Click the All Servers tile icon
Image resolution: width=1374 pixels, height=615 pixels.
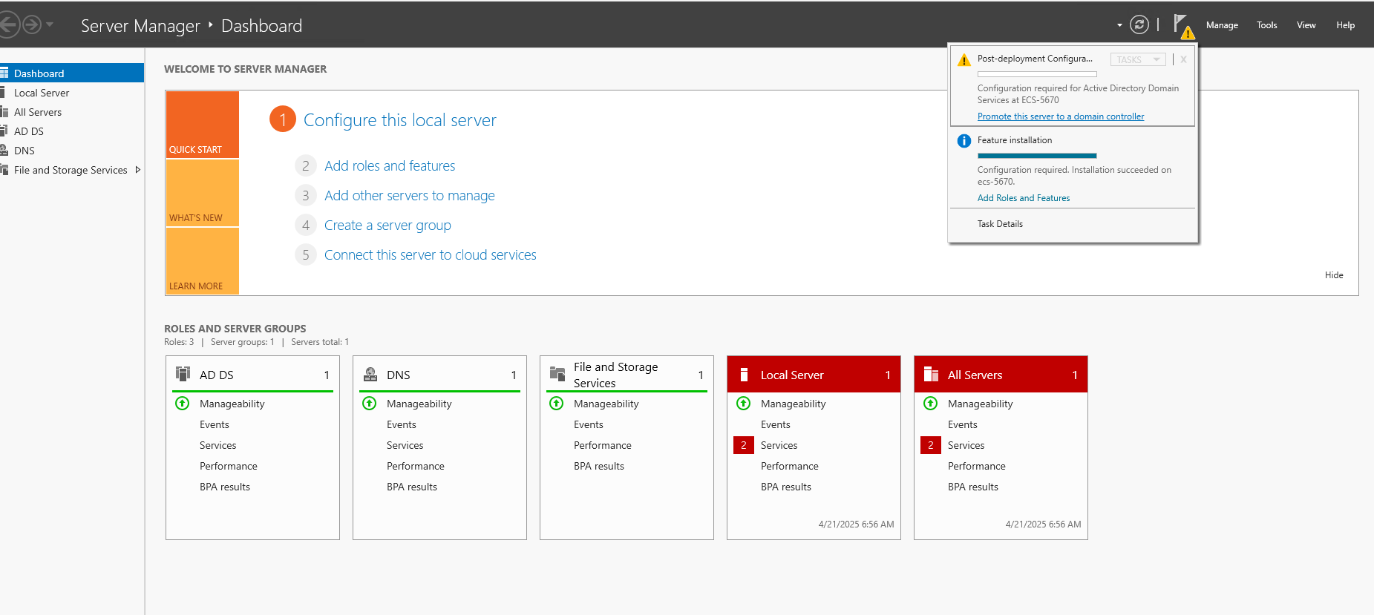(x=931, y=375)
